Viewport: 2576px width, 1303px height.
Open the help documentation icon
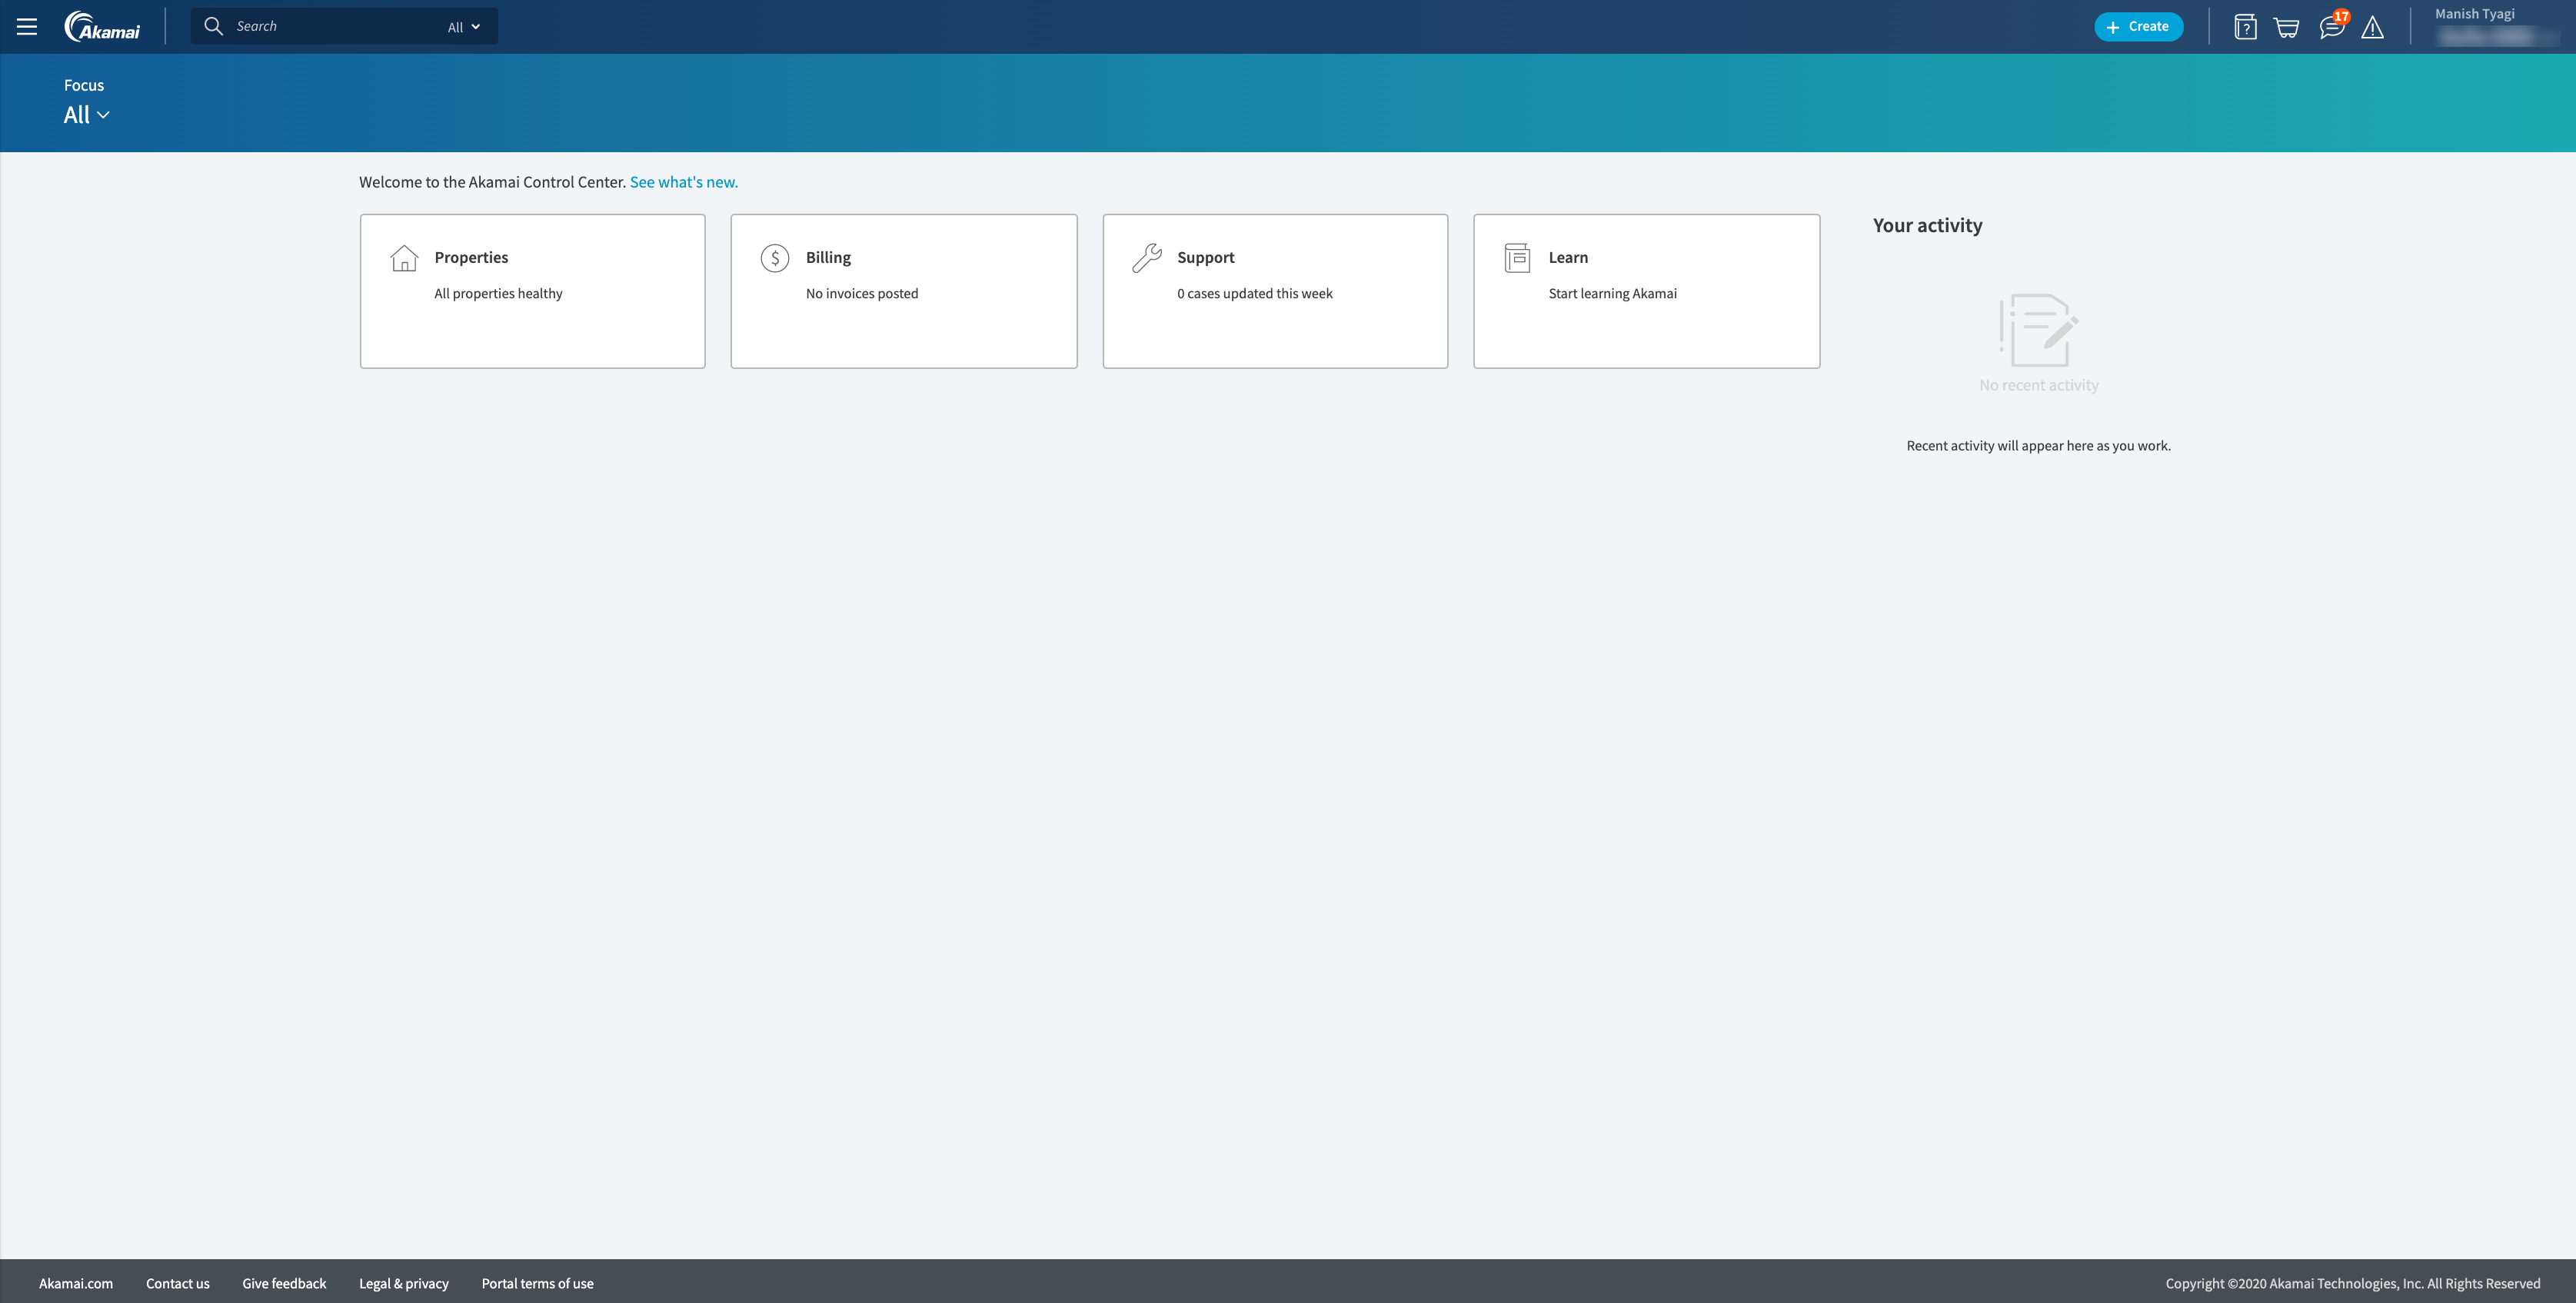pyautogui.click(x=2245, y=27)
